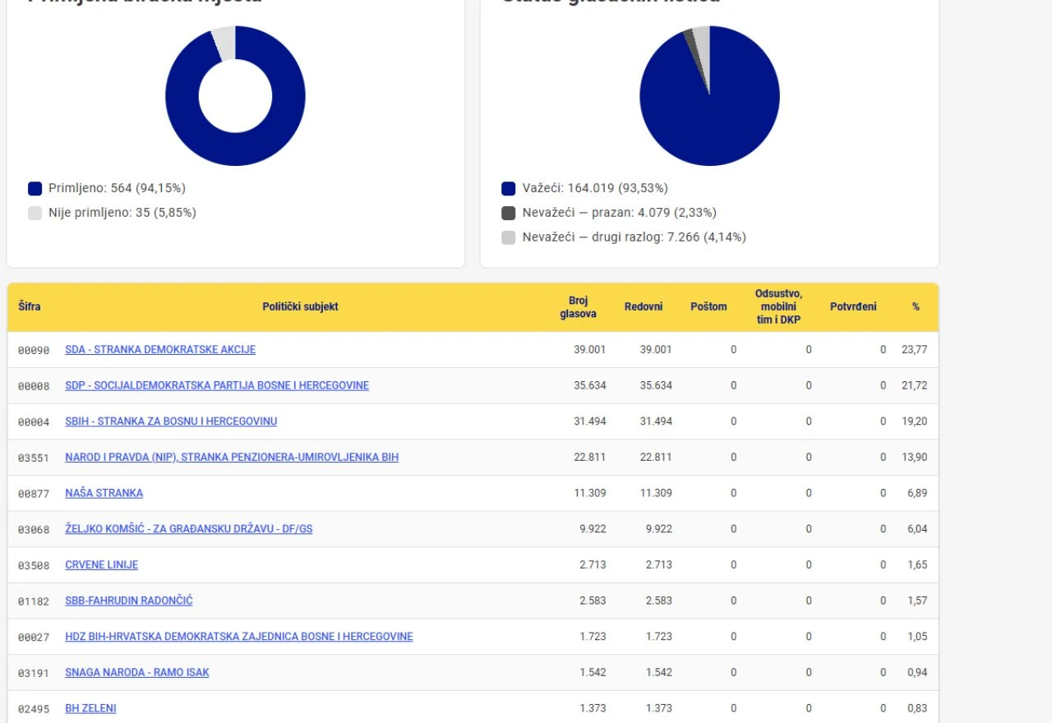Click the Šifra column header
Screen dimensions: 1052x723
(30, 307)
